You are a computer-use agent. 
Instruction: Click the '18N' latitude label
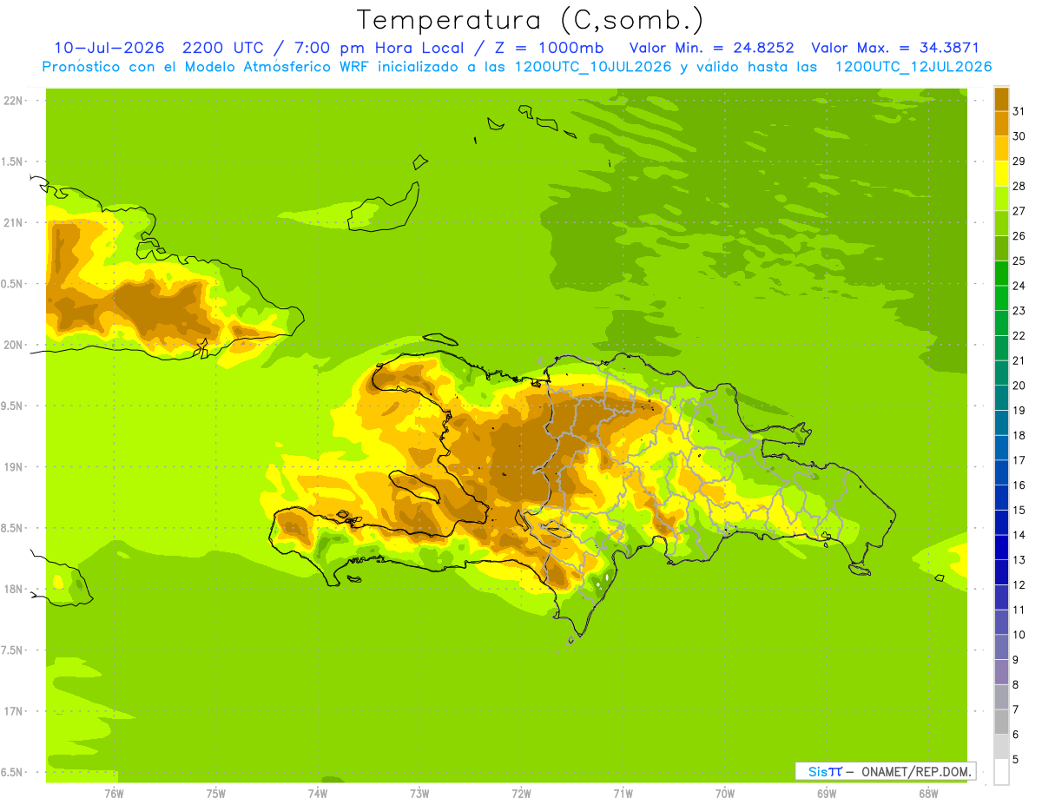[12, 589]
